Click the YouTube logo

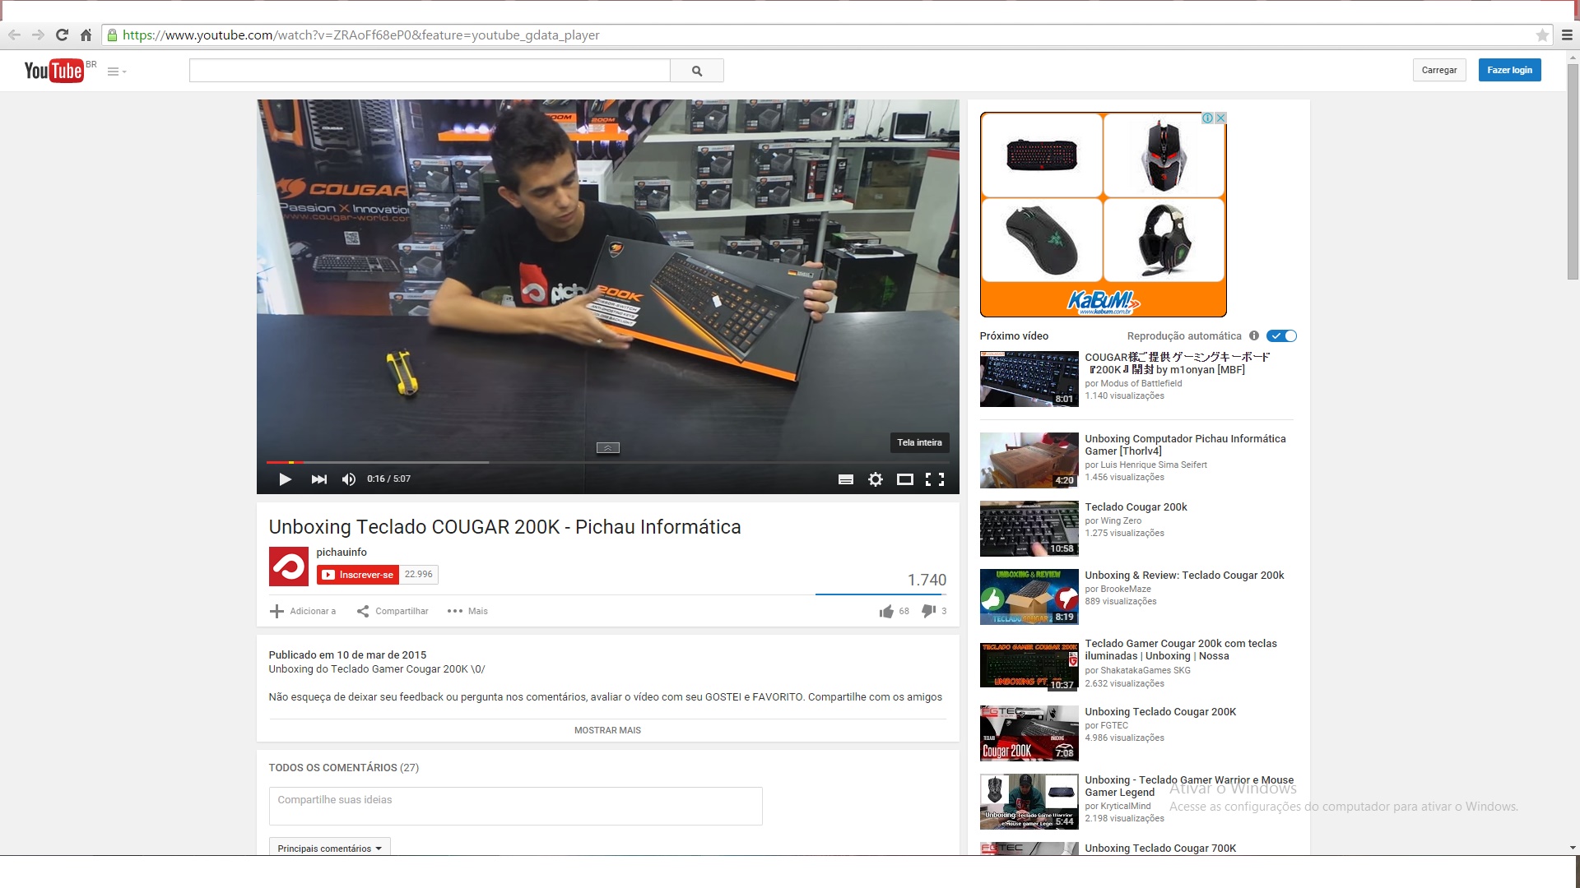pyautogui.click(x=54, y=71)
